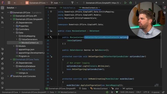Image resolution: width=167 pixels, height=94 pixels.
Task: Click the read-only lock icon in status bar
Action: [163, 92]
